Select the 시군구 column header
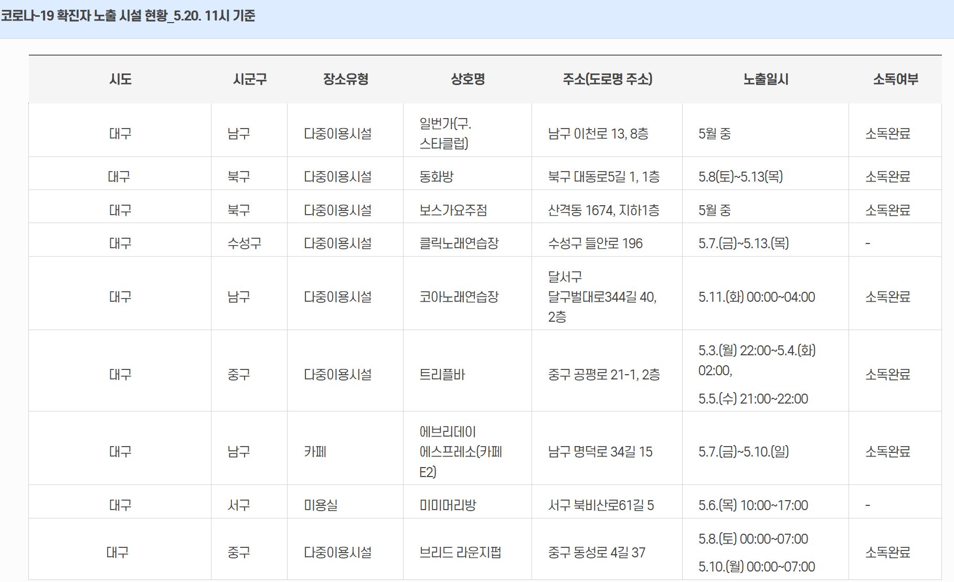 click(250, 79)
